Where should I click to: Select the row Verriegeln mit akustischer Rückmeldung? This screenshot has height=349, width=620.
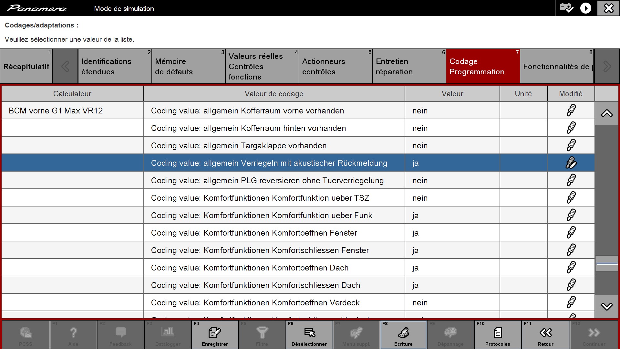tap(298, 163)
